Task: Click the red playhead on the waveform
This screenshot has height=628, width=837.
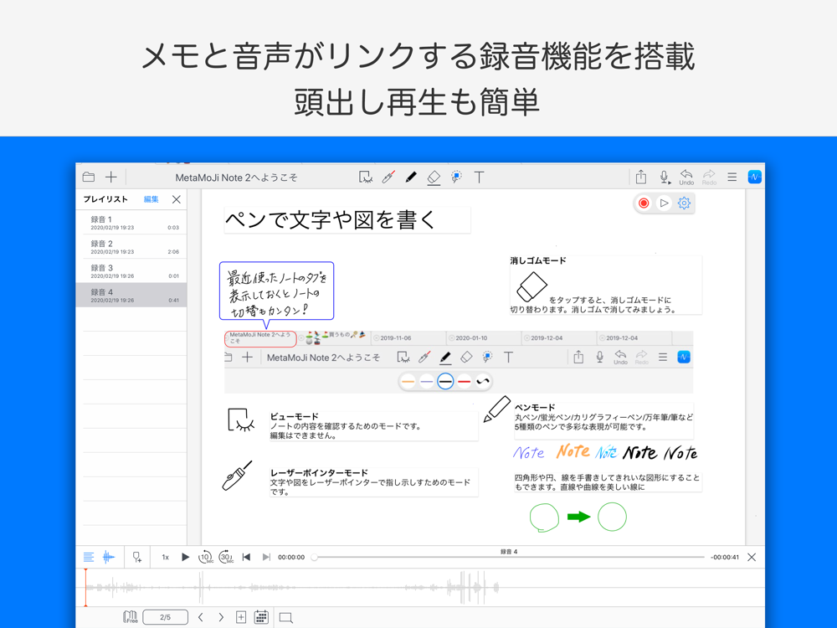Action: 85,587
